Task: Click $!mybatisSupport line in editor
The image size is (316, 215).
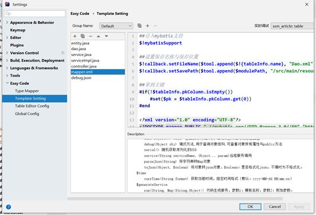Action: pyautogui.click(x=160, y=43)
